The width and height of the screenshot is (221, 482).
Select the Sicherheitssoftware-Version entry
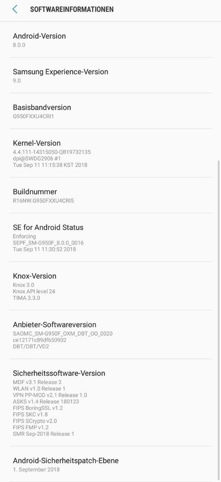point(110,403)
